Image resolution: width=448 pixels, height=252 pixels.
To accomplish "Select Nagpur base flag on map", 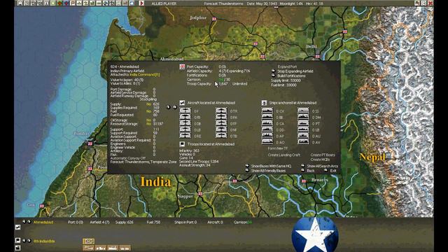I will tap(200, 194).
